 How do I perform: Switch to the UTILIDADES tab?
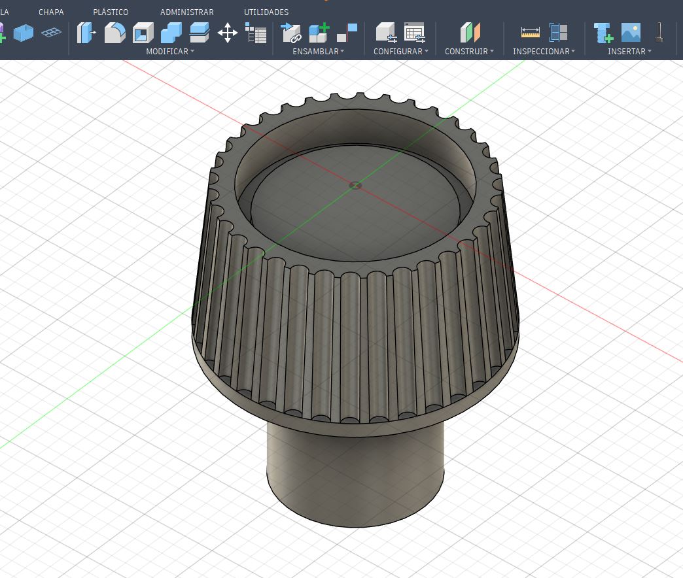266,12
